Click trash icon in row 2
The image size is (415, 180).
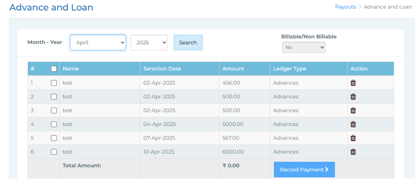[353, 97]
